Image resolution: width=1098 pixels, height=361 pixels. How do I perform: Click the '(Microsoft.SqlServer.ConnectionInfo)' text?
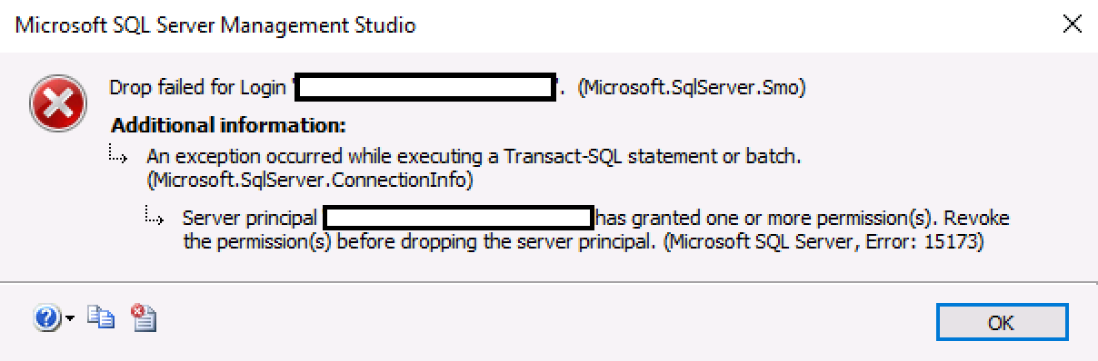coord(310,181)
